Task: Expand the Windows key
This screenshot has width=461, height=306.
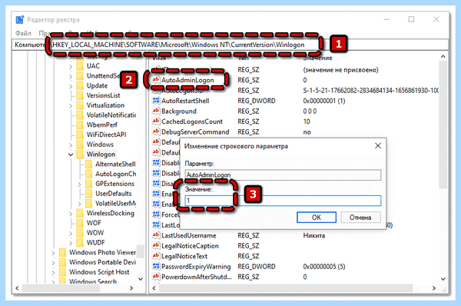Action: 71,145
